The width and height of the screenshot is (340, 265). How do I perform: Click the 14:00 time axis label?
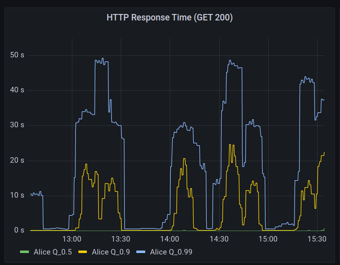tap(170, 239)
